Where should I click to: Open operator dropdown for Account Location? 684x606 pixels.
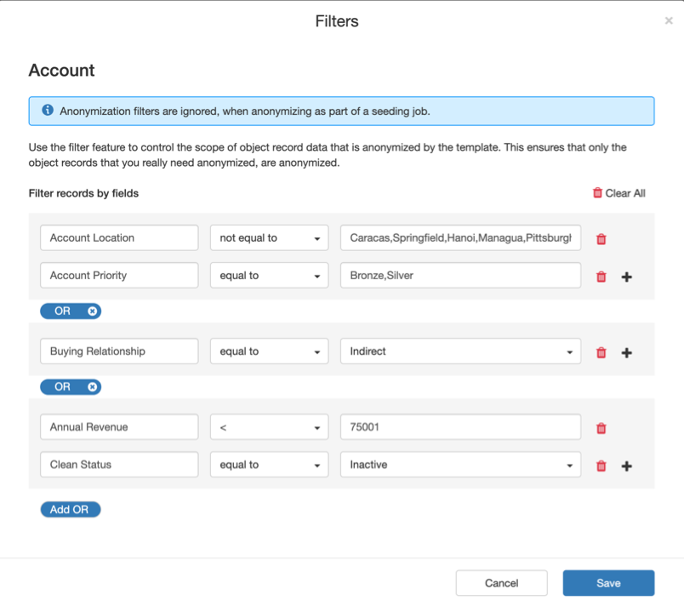point(269,238)
